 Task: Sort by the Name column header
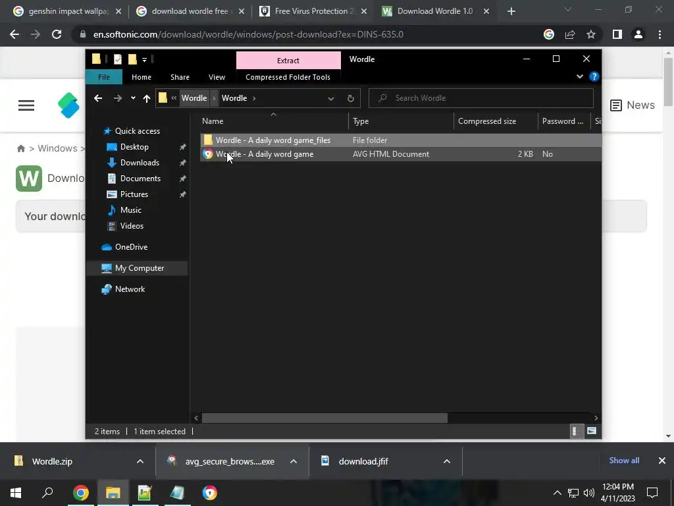pyautogui.click(x=273, y=121)
